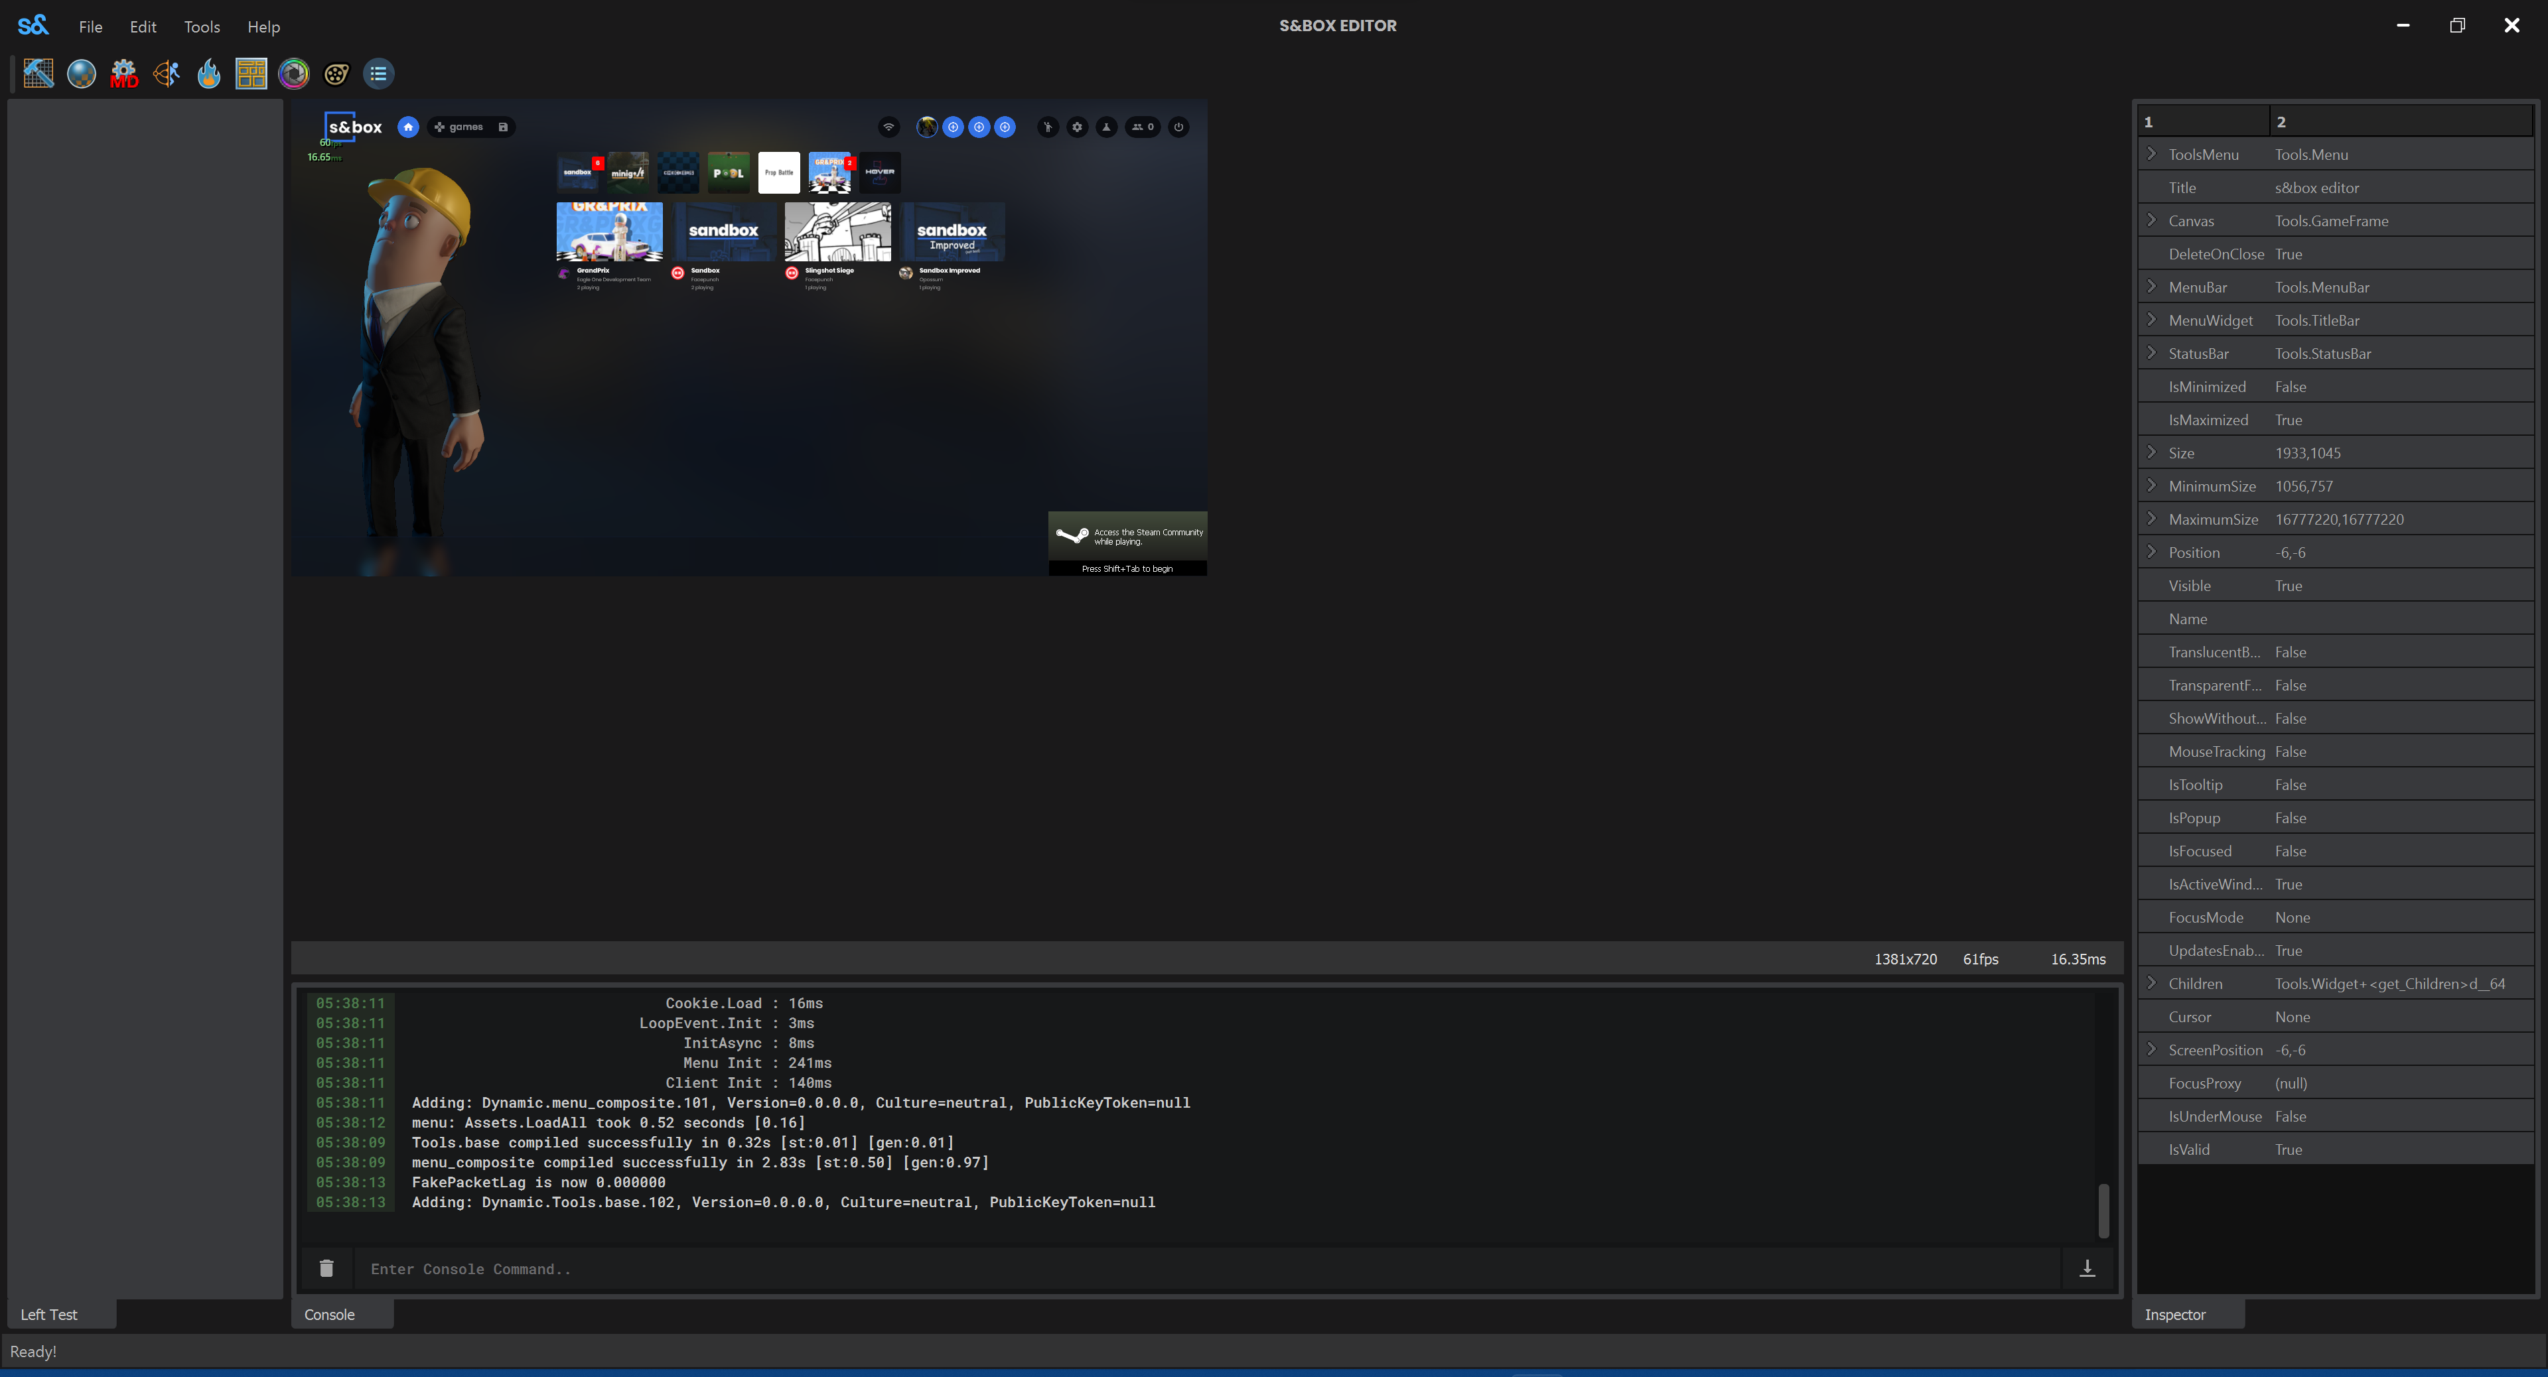Click the player avatar in game menu
Image resolution: width=2548 pixels, height=1377 pixels.
(927, 127)
